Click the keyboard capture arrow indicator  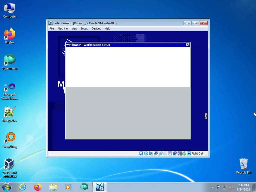(189, 153)
